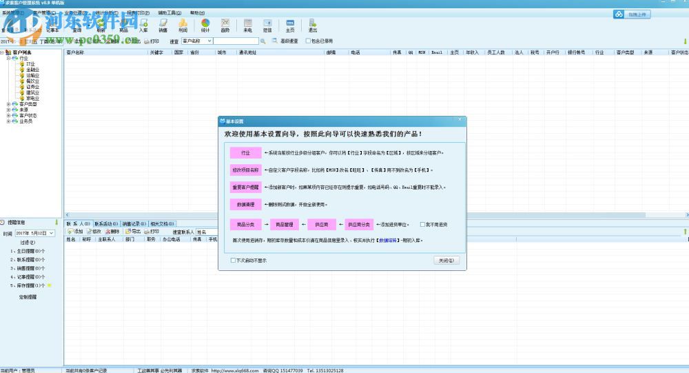Click 删除 delete in contacts toolbar

pyautogui.click(x=112, y=232)
